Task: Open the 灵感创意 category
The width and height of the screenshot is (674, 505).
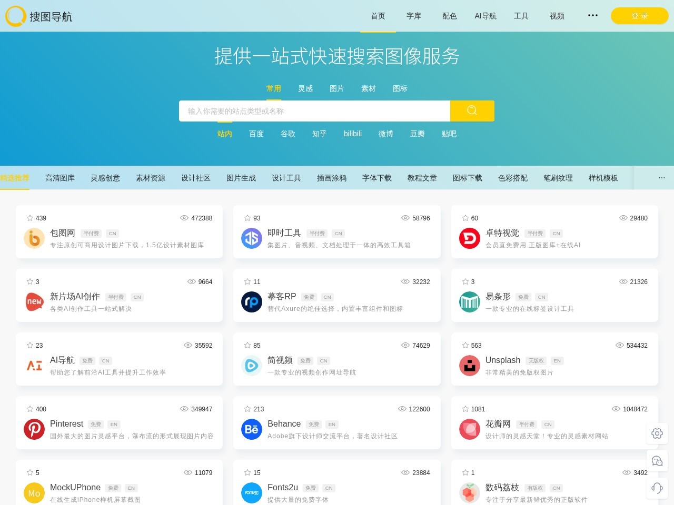Action: pyautogui.click(x=105, y=178)
